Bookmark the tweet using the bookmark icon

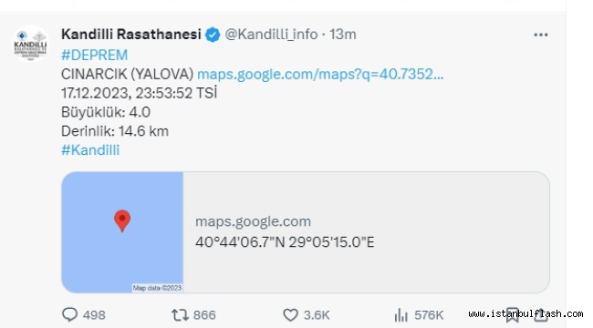point(513,314)
